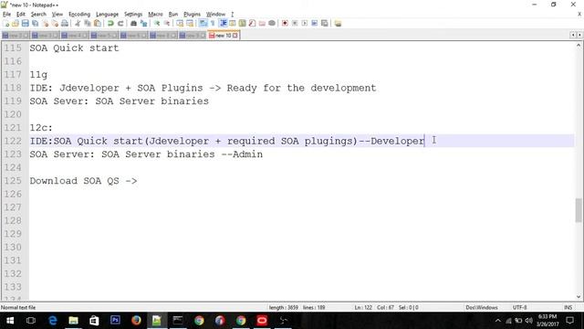Click the vertical scrollbar thumb
The height and width of the screenshot is (329, 584).
click(x=579, y=210)
